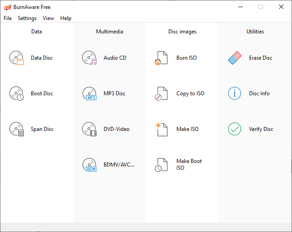Image resolution: width=292 pixels, height=232 pixels.
Task: Launch the Burn ISO label
Action: tap(187, 58)
